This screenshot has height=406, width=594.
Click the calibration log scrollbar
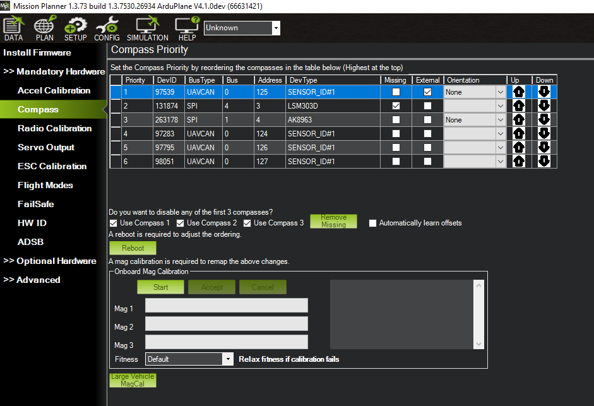(x=478, y=314)
